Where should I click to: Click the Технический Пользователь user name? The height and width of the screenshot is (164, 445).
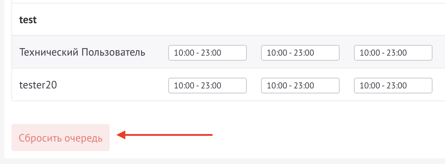82,52
